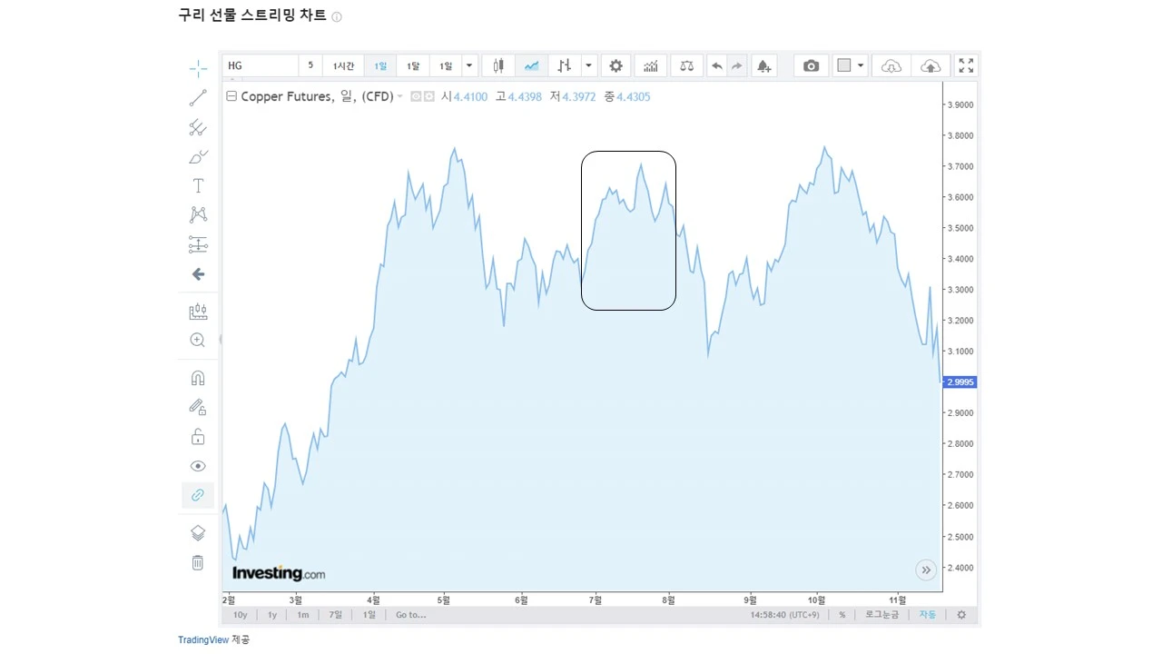Viewport: 1162px width, 654px height.
Task: Click the info icon beside chart title
Action: click(x=337, y=17)
